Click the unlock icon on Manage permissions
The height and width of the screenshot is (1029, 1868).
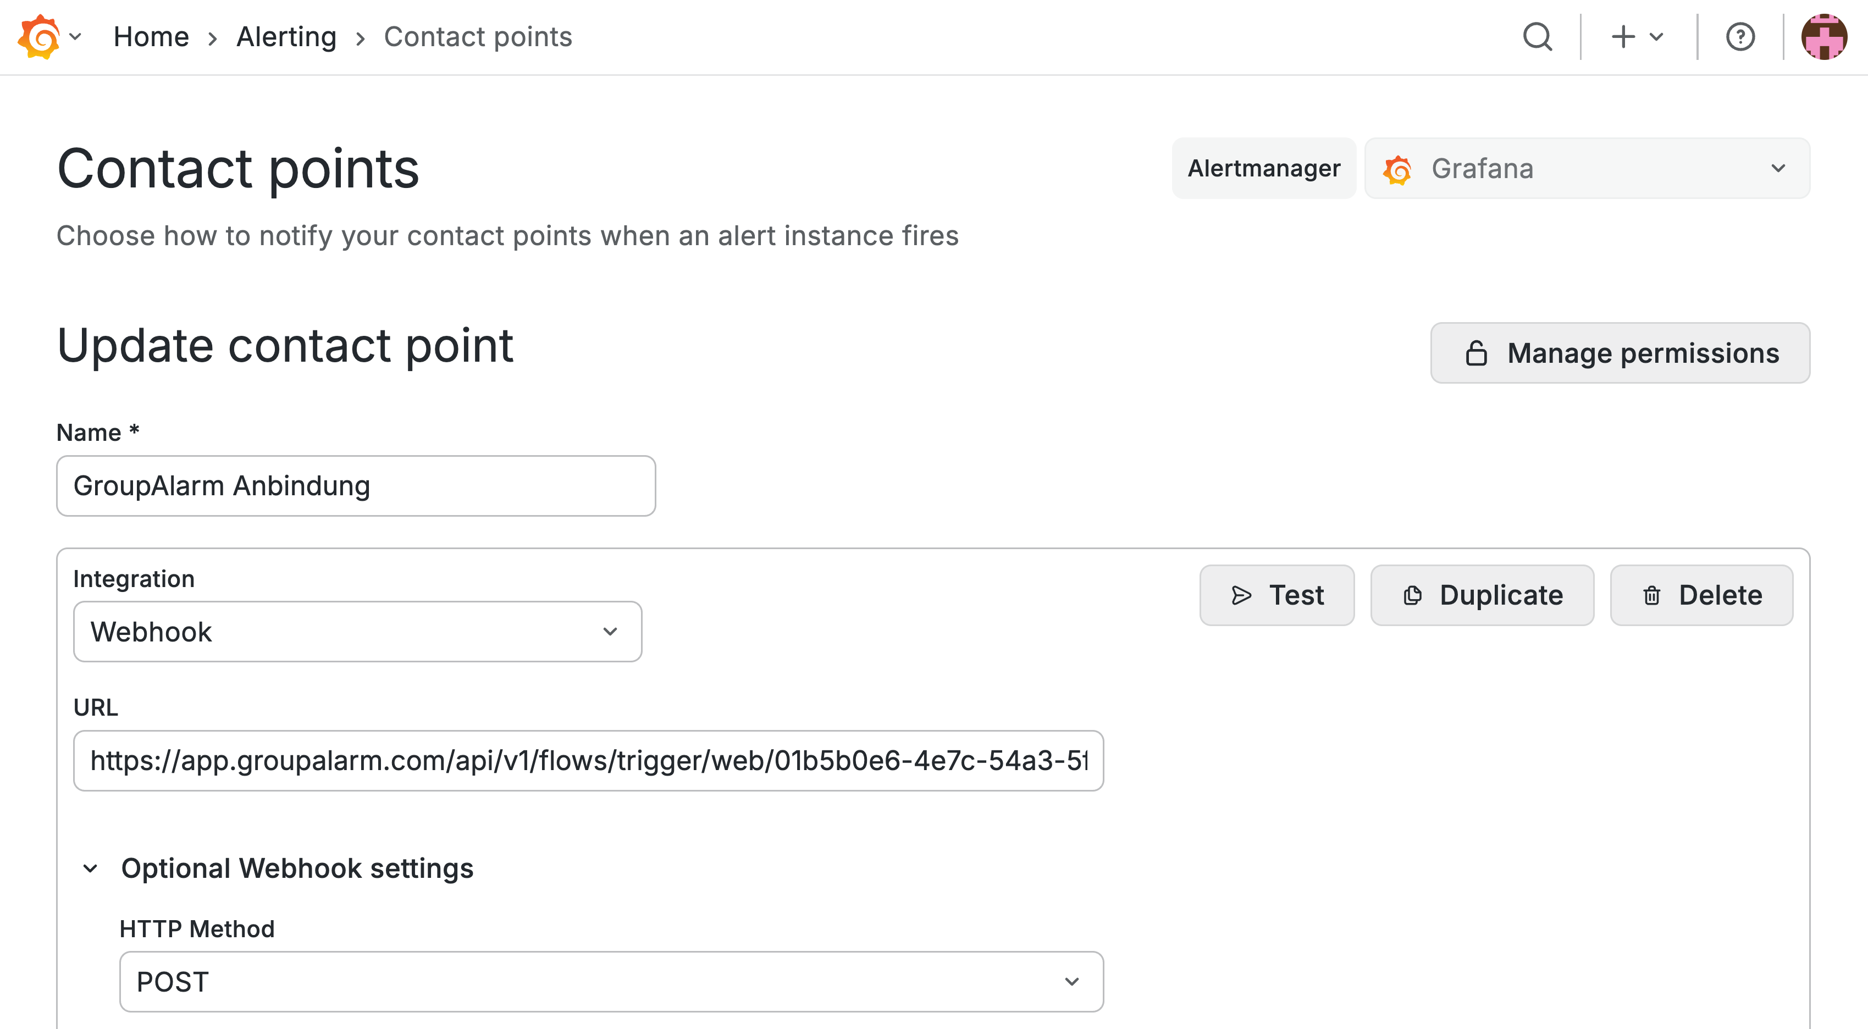(x=1475, y=353)
